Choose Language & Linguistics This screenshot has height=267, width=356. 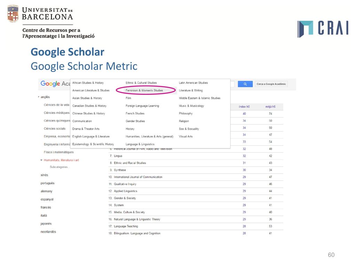pyautogui.click(x=140, y=144)
